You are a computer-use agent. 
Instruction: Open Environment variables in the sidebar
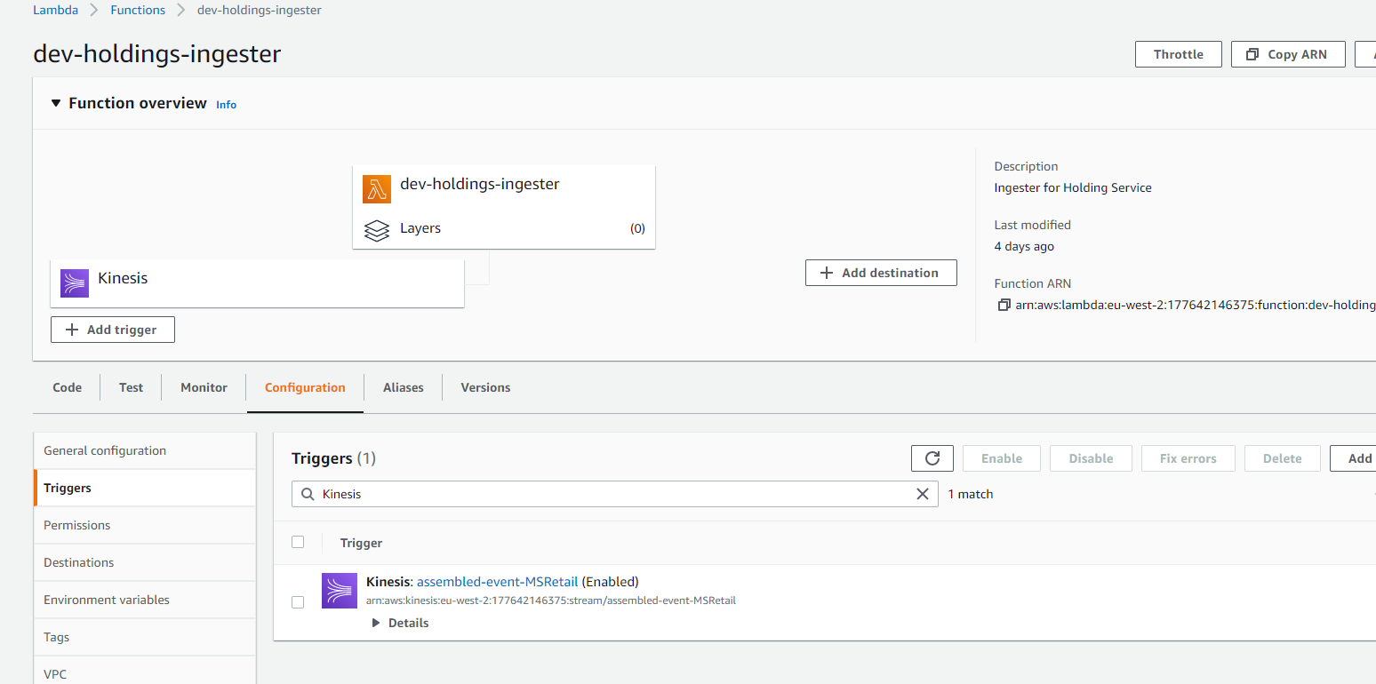(x=107, y=600)
